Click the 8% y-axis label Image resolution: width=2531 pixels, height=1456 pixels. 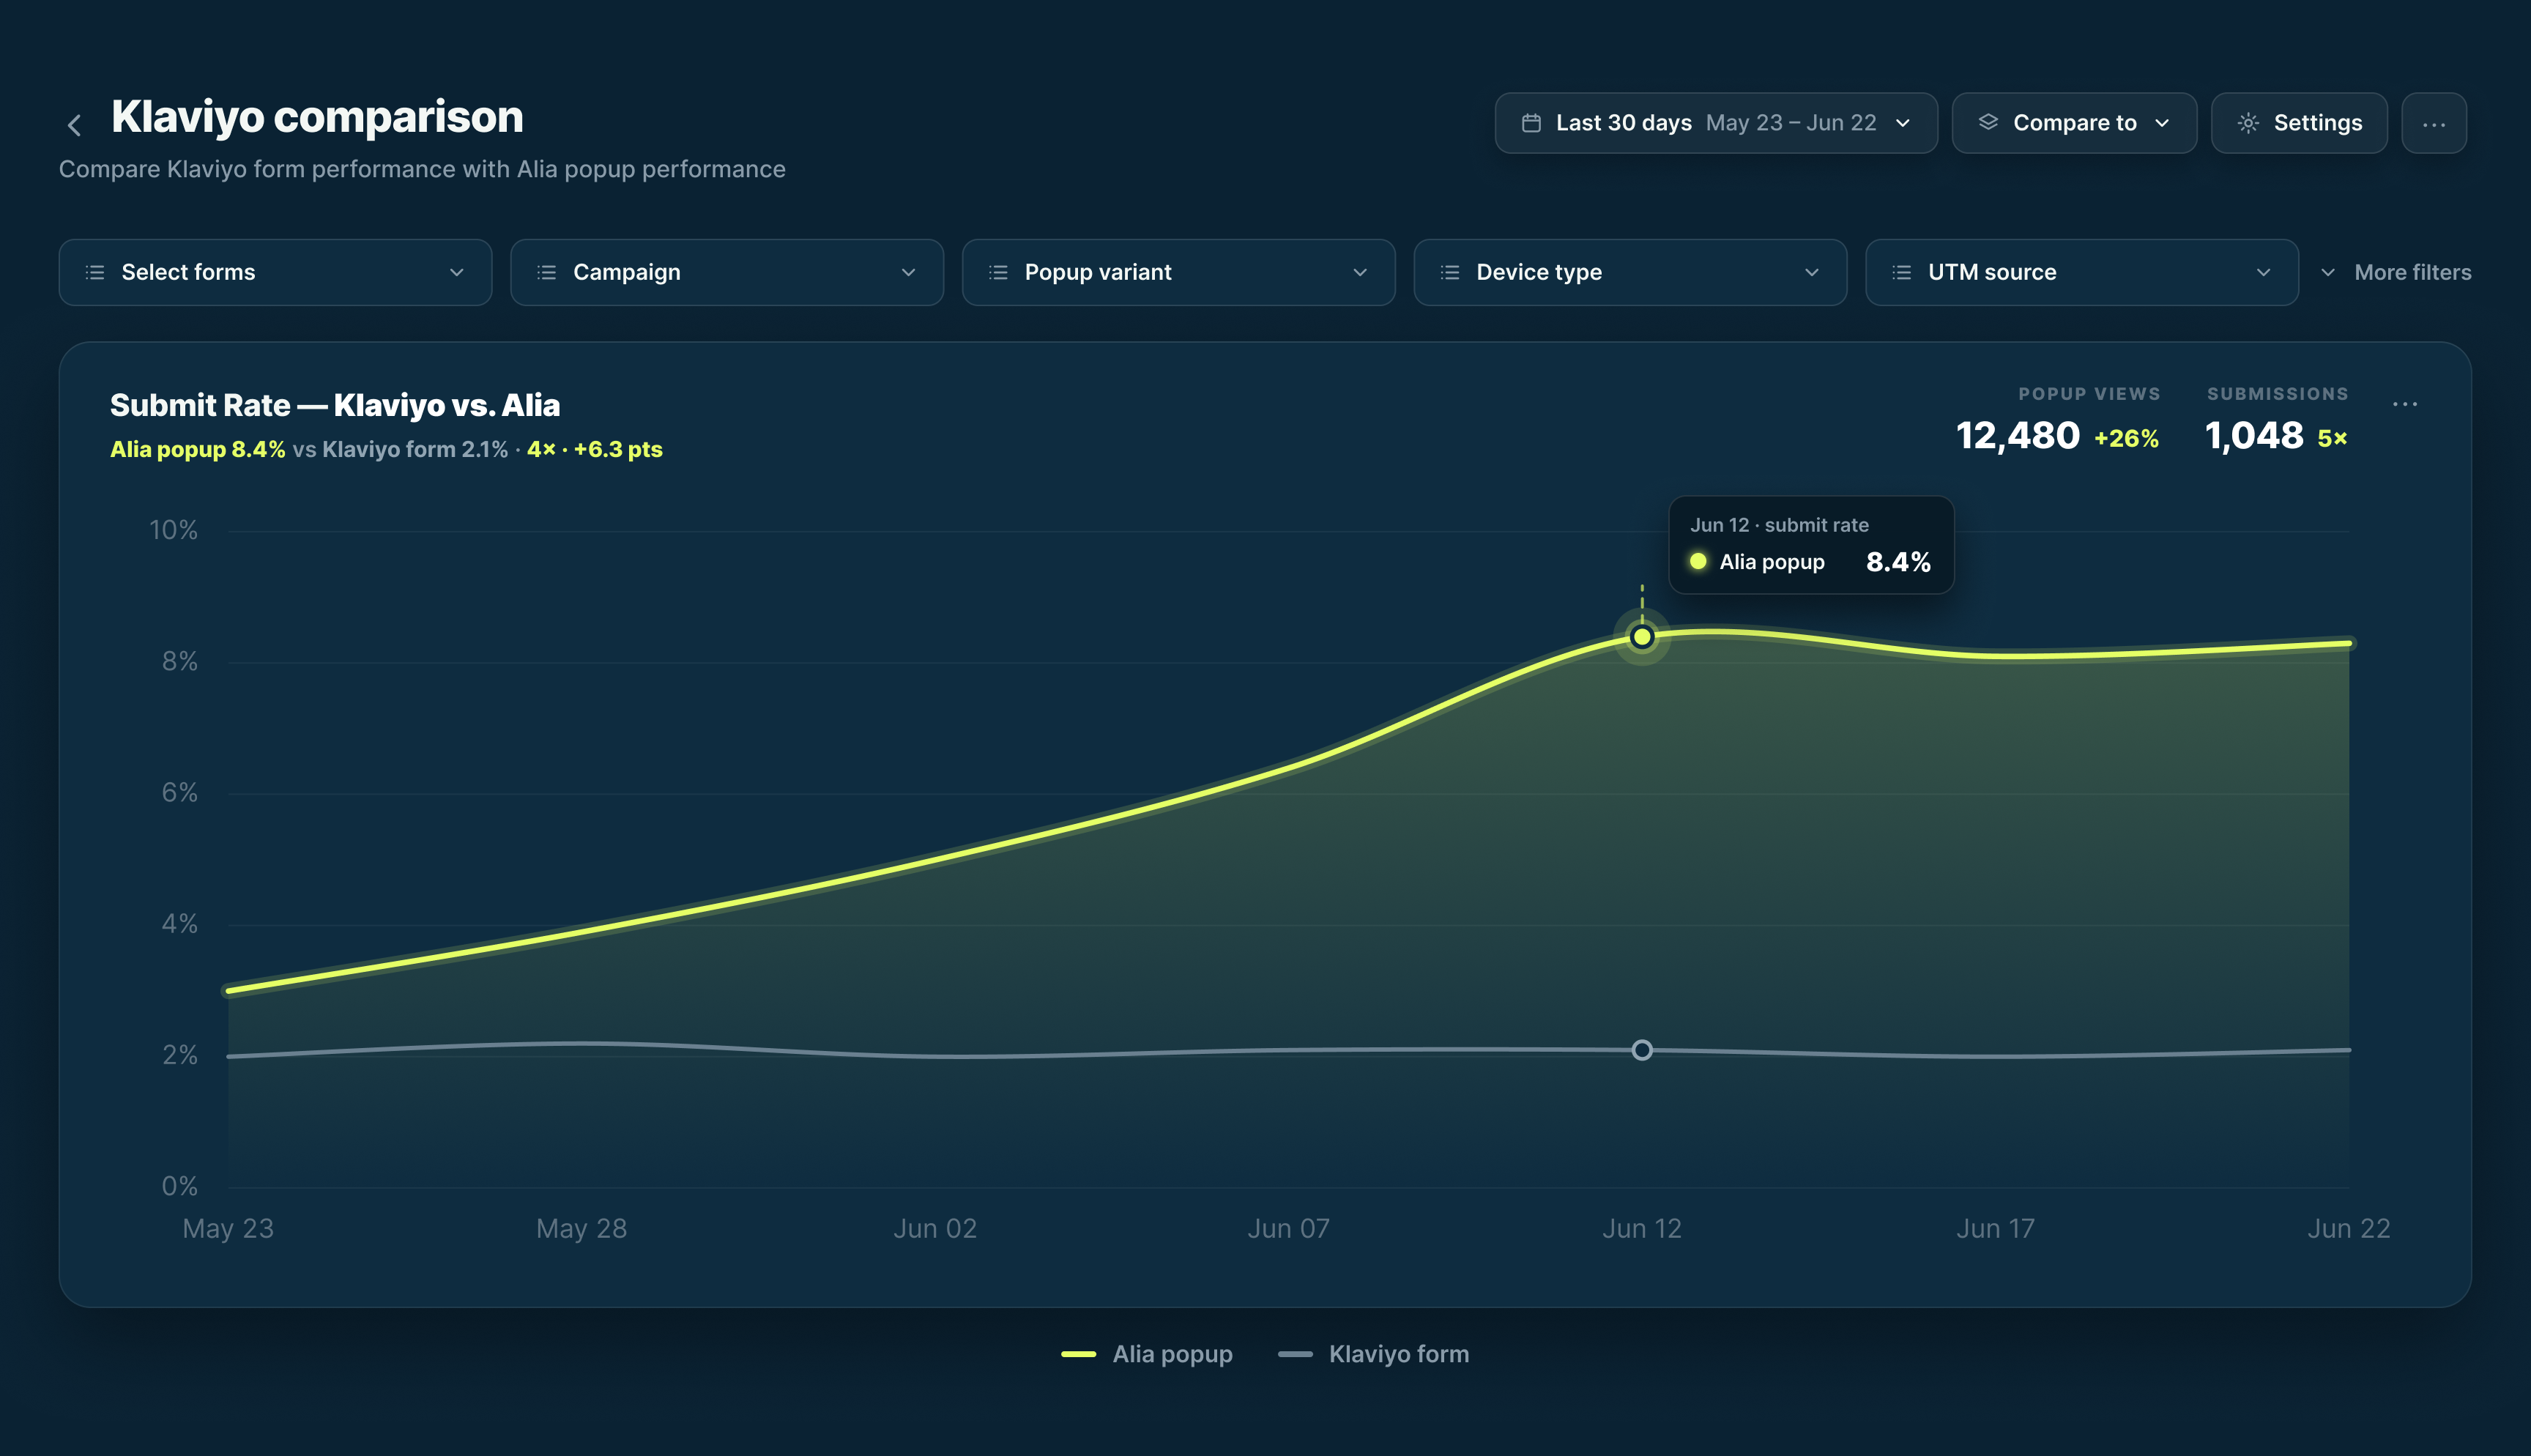(180, 661)
